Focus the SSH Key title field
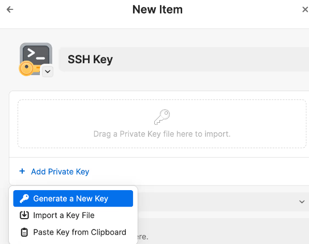This screenshot has height=244, width=309. pyautogui.click(x=184, y=60)
